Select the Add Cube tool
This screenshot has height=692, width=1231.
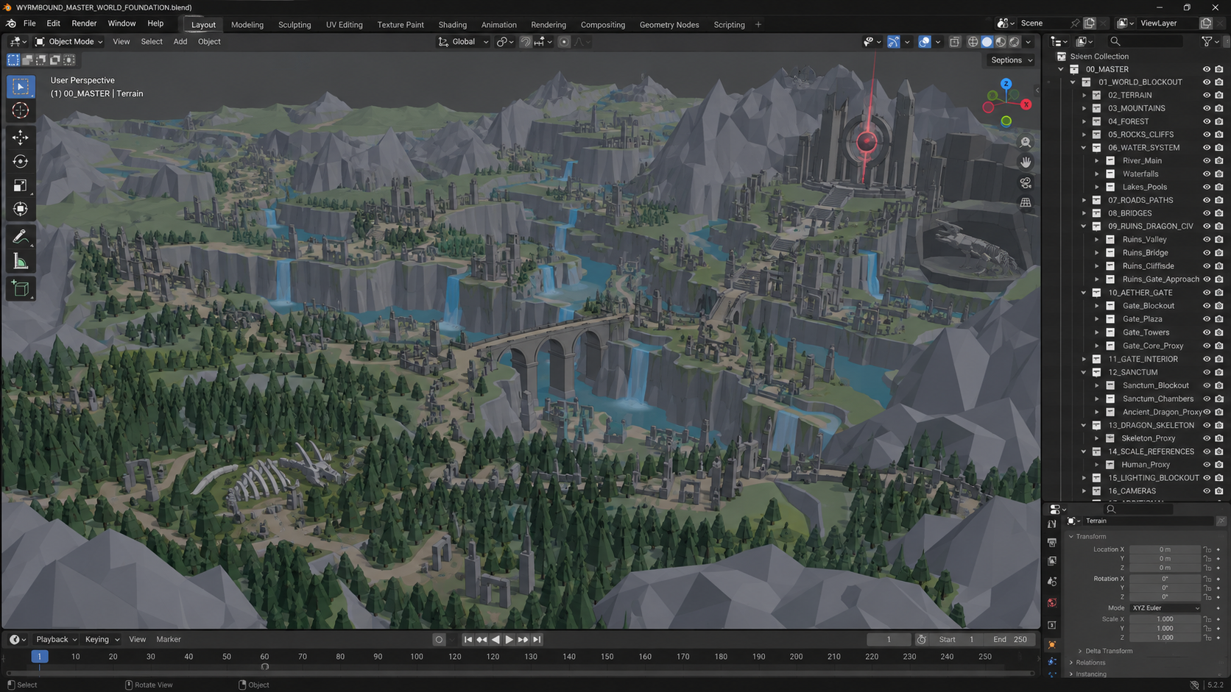pyautogui.click(x=21, y=288)
